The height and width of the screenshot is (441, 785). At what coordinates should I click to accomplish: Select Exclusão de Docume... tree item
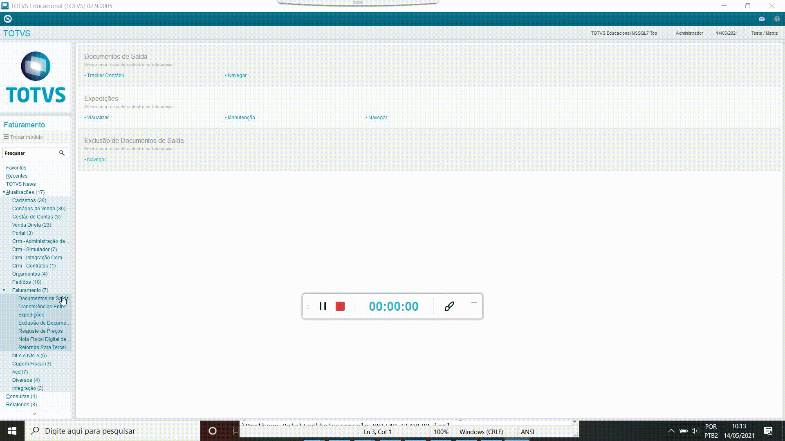point(44,323)
